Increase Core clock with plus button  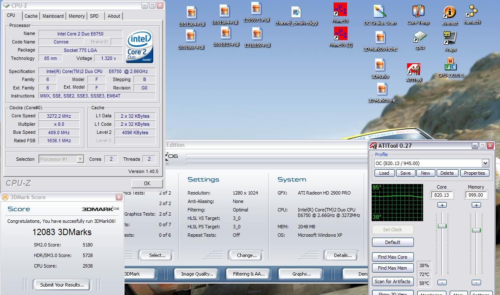tap(442, 205)
